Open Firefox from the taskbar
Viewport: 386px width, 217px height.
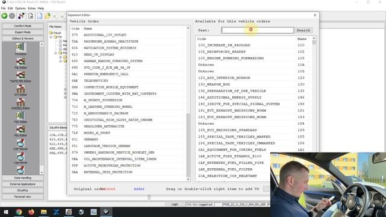click(x=31, y=212)
